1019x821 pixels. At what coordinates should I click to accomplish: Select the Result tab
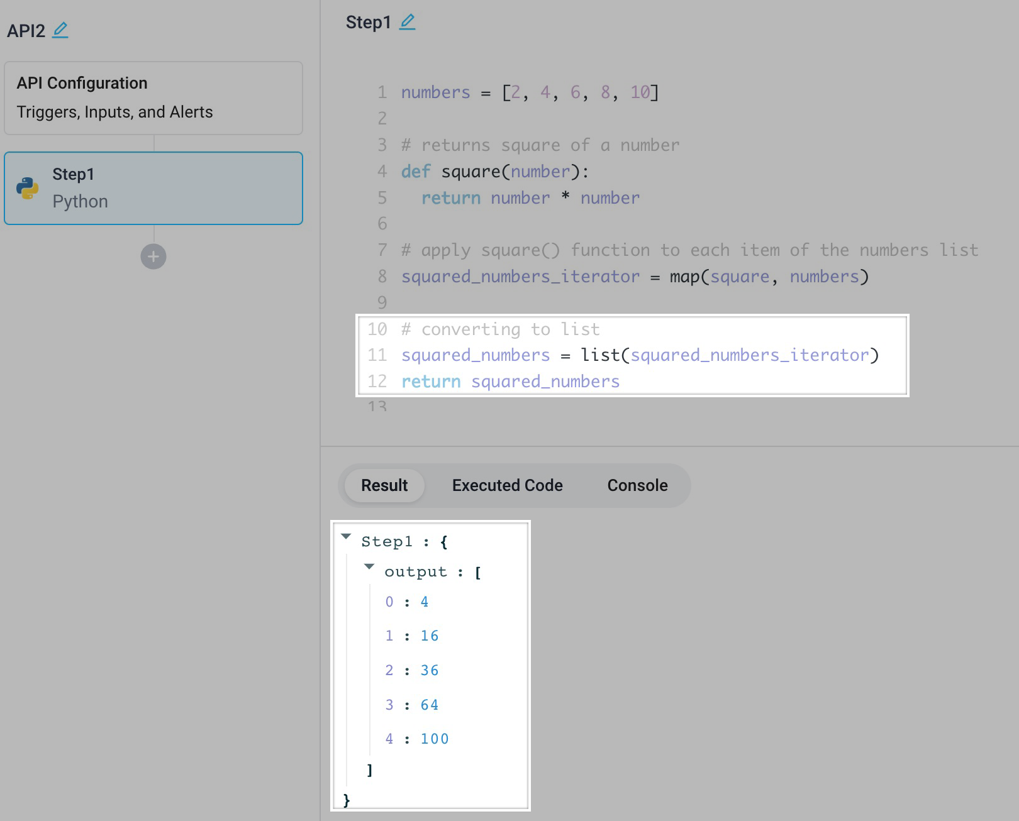click(x=383, y=485)
